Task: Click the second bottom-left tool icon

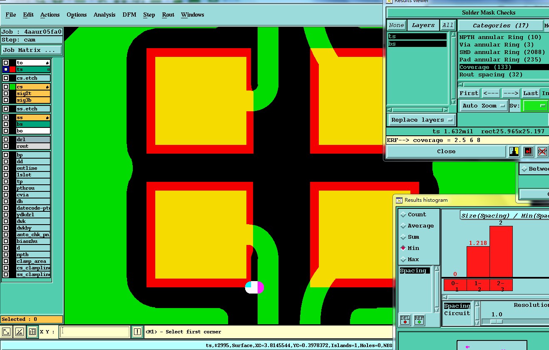Action: pyautogui.click(x=19, y=332)
